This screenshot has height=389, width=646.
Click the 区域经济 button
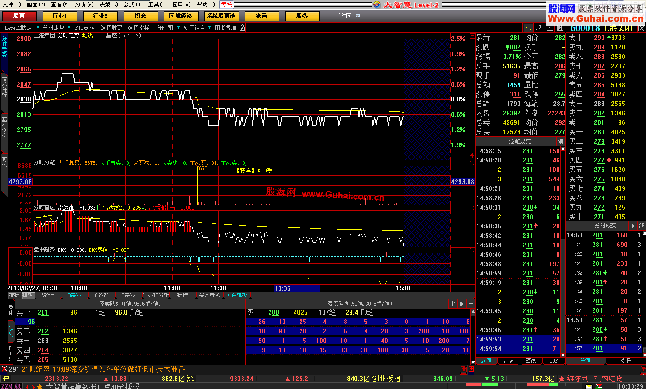[181, 16]
